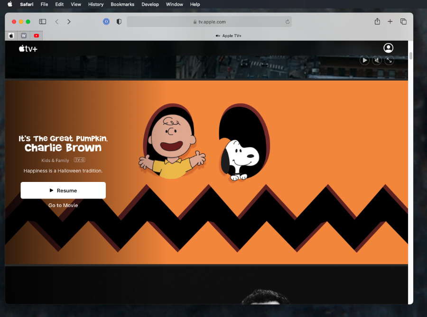Click the Charlie Brown artwork

(172, 141)
